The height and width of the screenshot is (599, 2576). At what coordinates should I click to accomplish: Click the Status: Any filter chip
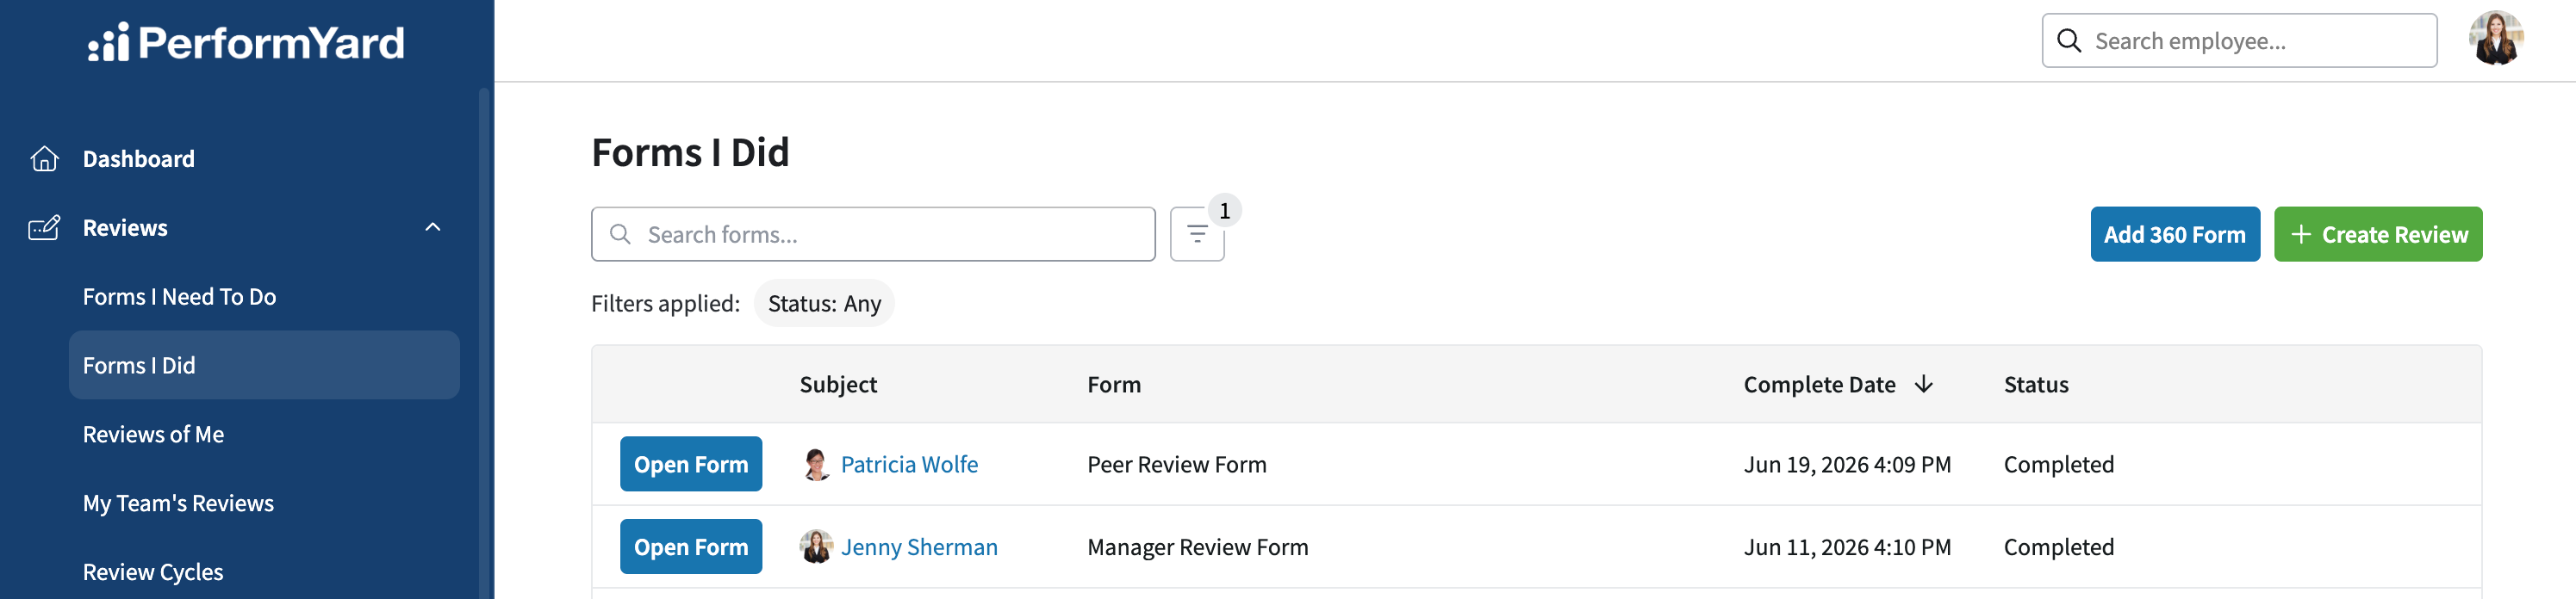coord(824,304)
